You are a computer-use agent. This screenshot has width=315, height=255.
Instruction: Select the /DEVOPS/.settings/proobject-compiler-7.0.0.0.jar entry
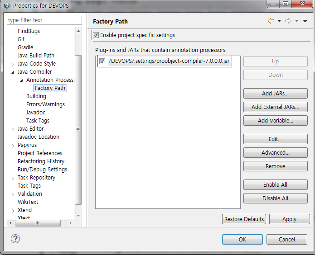point(169,61)
